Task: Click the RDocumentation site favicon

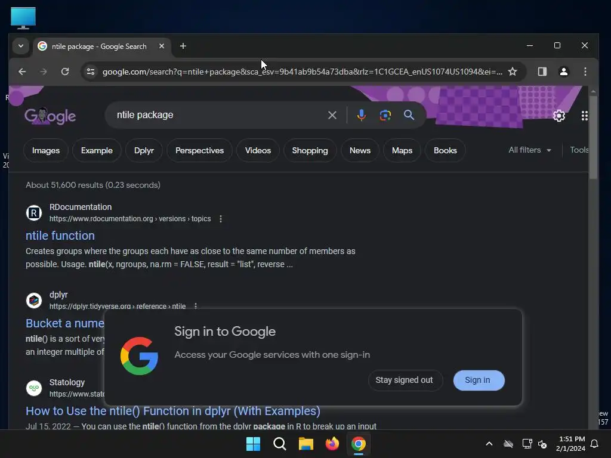Action: point(34,213)
